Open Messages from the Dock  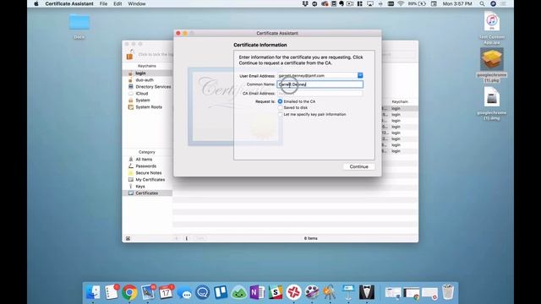pos(184,293)
